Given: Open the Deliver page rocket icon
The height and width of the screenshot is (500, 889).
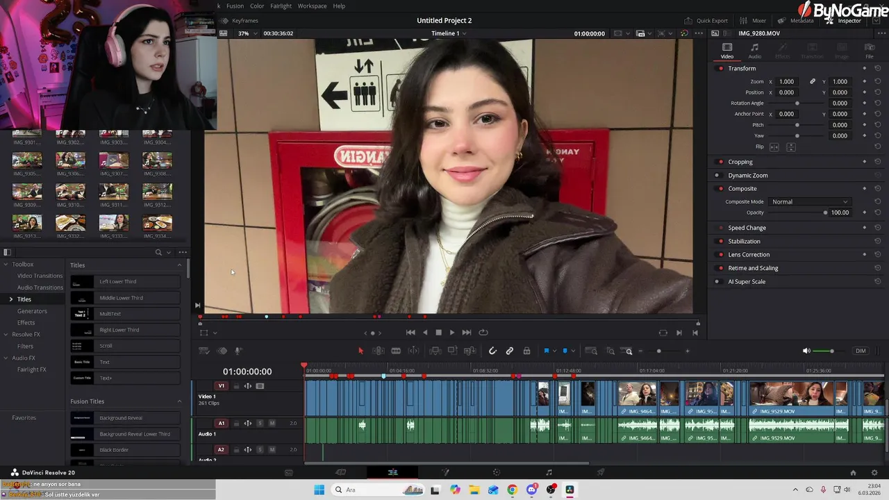Looking at the screenshot, I should 601,472.
